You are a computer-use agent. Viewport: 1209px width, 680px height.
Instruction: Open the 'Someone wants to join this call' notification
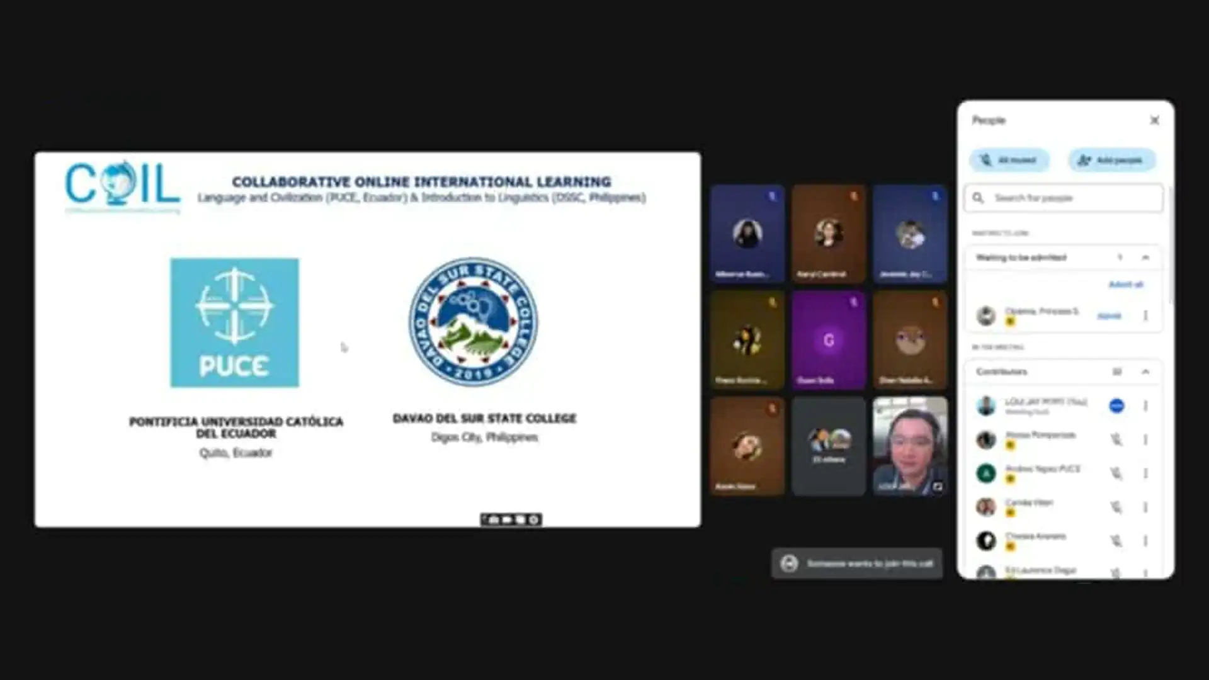coord(857,564)
